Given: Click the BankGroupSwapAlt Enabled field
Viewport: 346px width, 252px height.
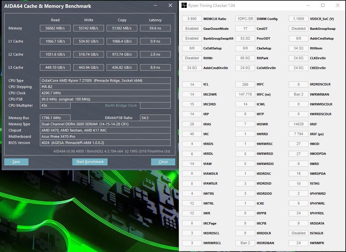Looking at the screenshot, I should point(192,38).
